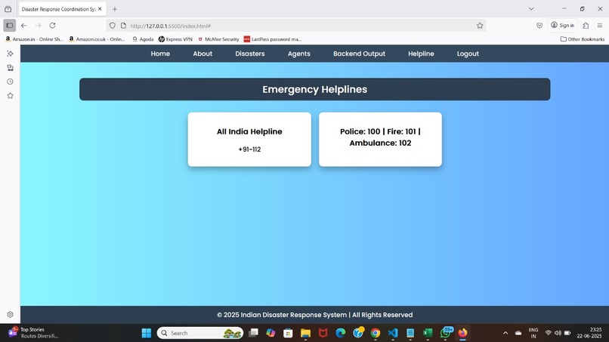The height and width of the screenshot is (342, 609).
Task: Open the Firefox application menu
Action: coord(600,26)
